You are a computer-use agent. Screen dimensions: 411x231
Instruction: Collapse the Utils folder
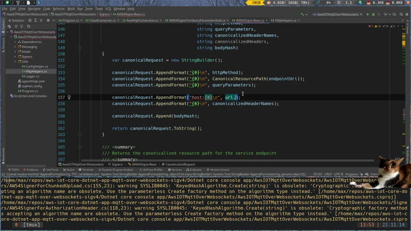pyautogui.click(x=15, y=61)
